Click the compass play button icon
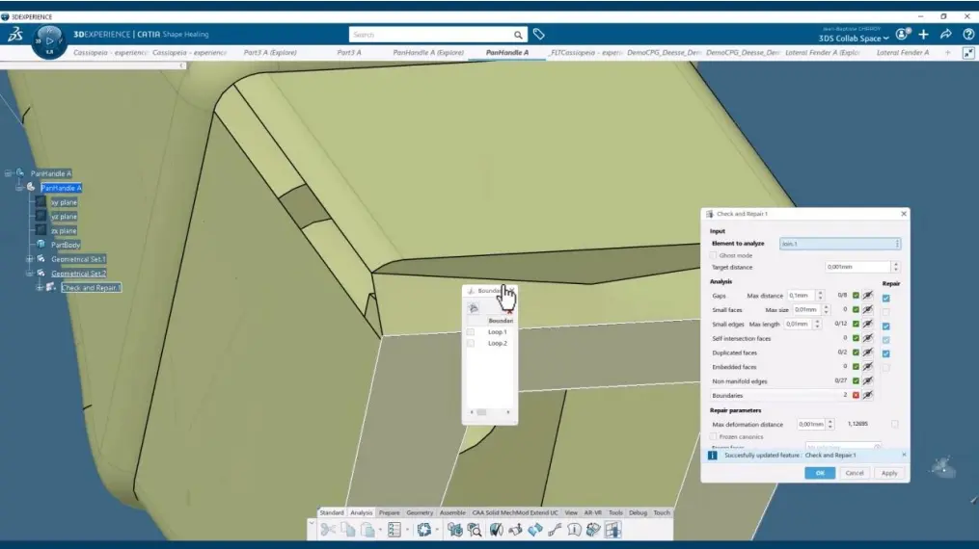 pyautogui.click(x=49, y=41)
